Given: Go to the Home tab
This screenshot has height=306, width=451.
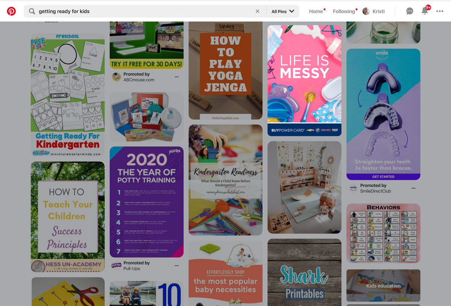Looking at the screenshot, I should 316,11.
